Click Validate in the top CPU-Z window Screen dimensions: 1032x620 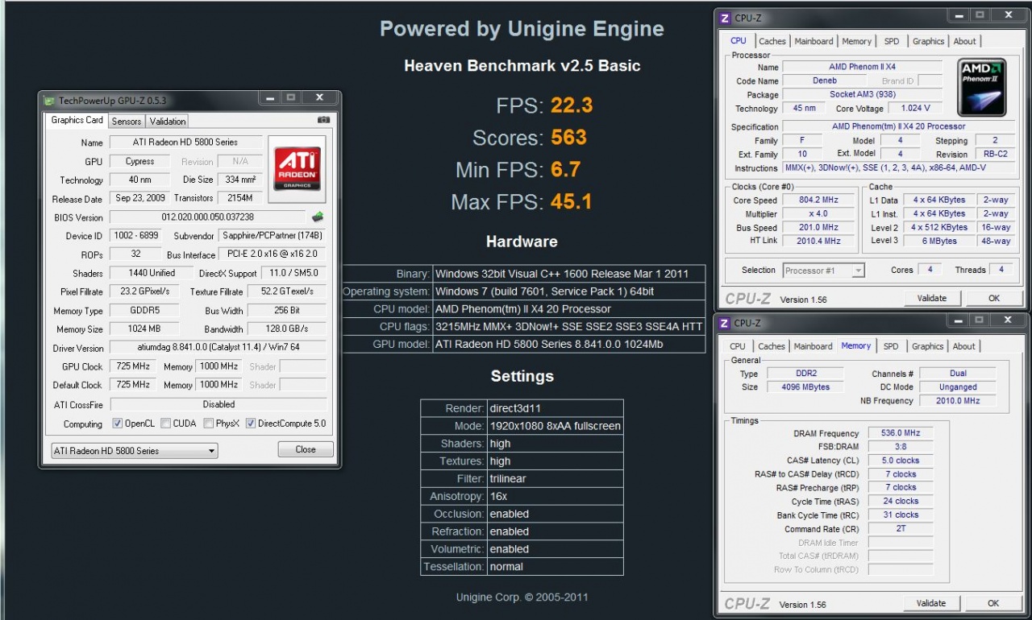point(931,298)
